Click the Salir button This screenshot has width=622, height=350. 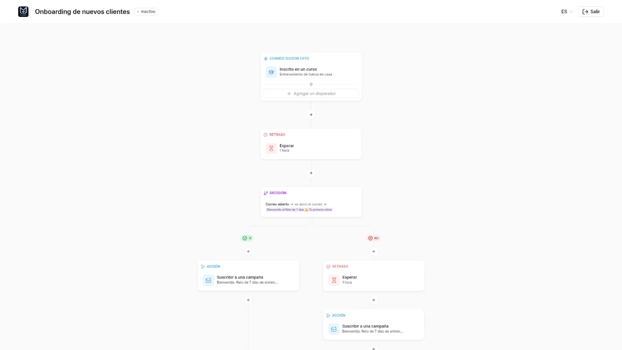point(591,11)
